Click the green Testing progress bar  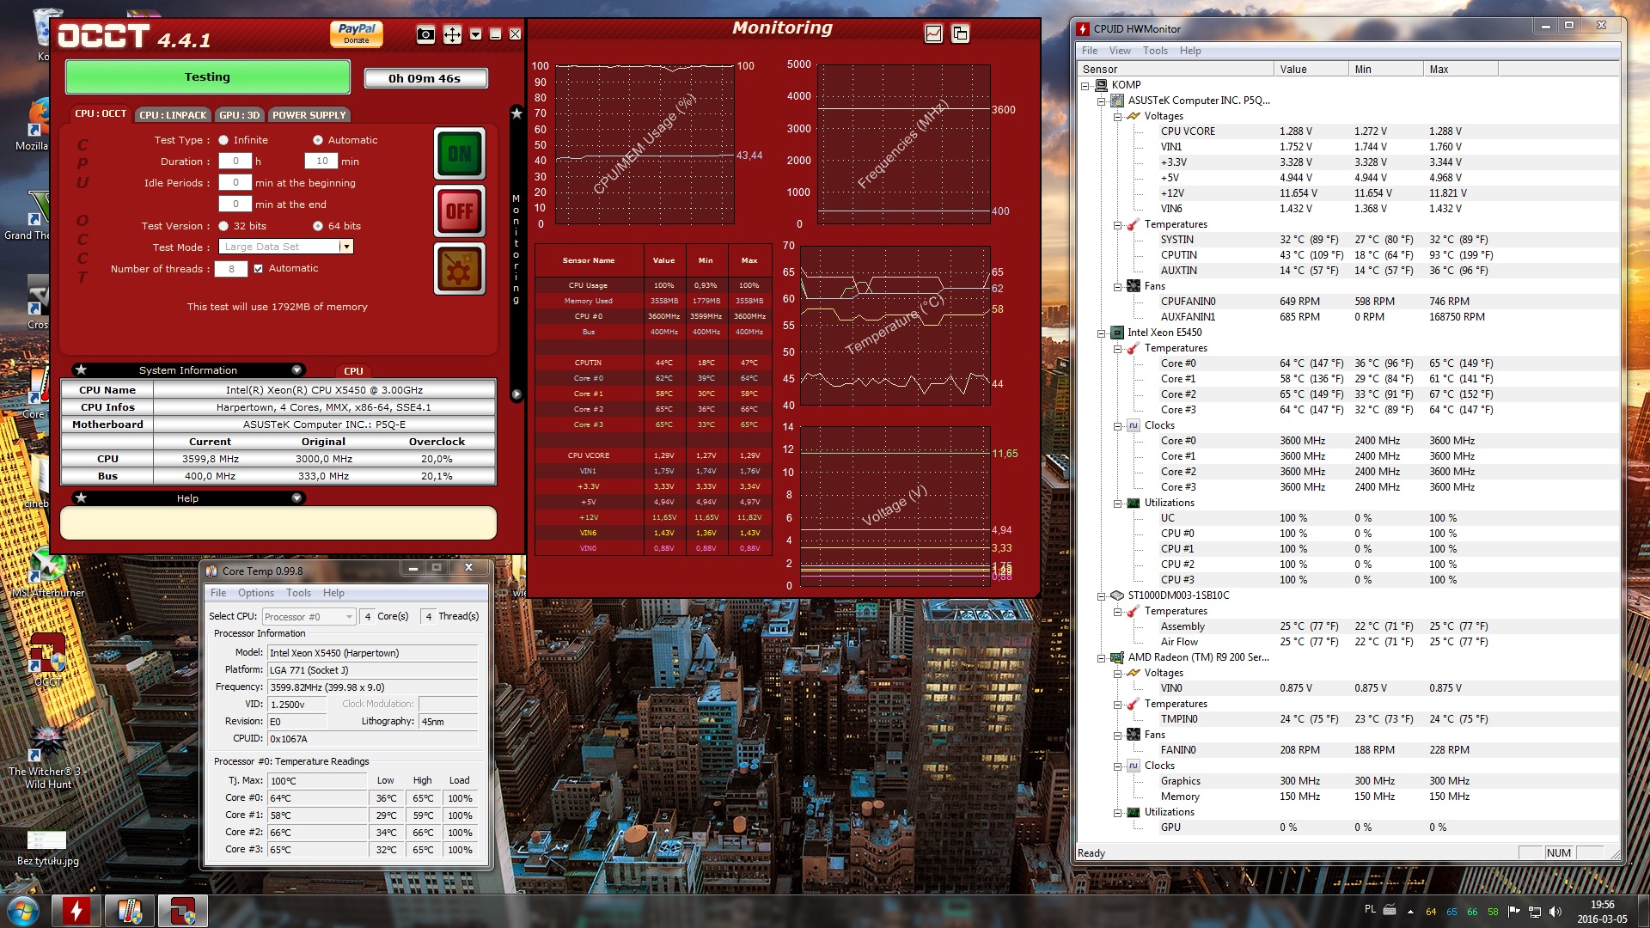tap(208, 77)
